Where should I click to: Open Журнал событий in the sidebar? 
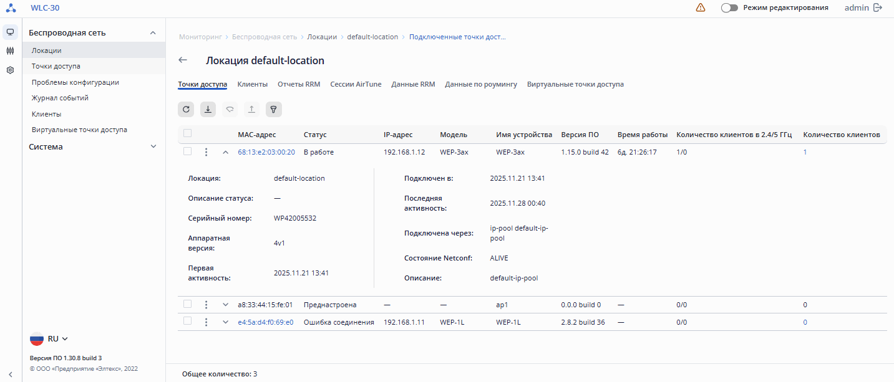60,98
